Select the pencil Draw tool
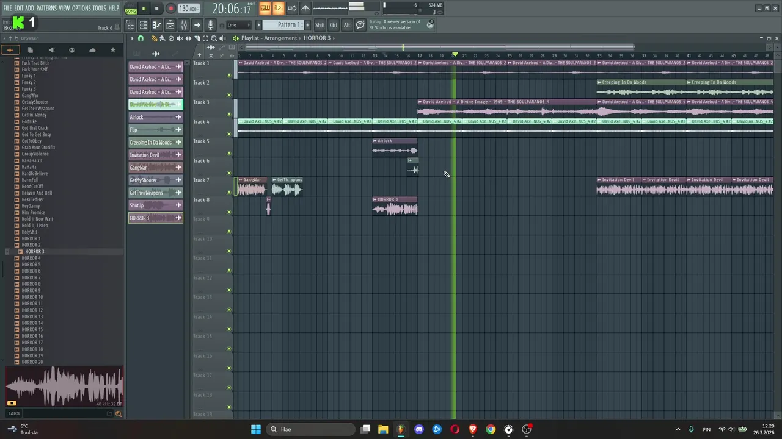 (154, 38)
